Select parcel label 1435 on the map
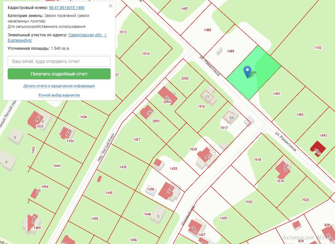This screenshot has width=335, height=244. click(x=123, y=167)
